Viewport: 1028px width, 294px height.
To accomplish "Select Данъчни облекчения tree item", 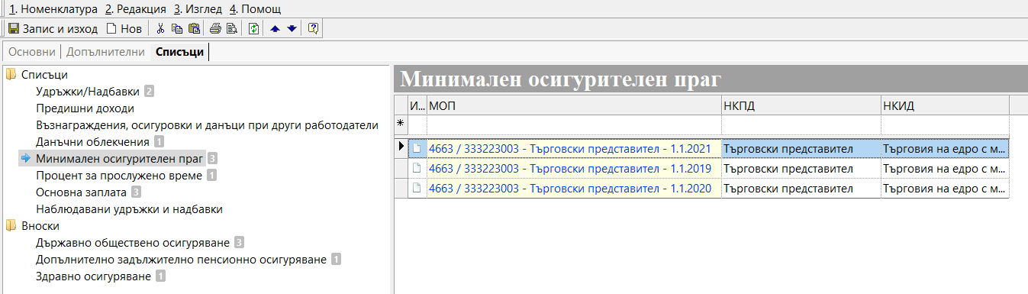I will pyautogui.click(x=93, y=142).
